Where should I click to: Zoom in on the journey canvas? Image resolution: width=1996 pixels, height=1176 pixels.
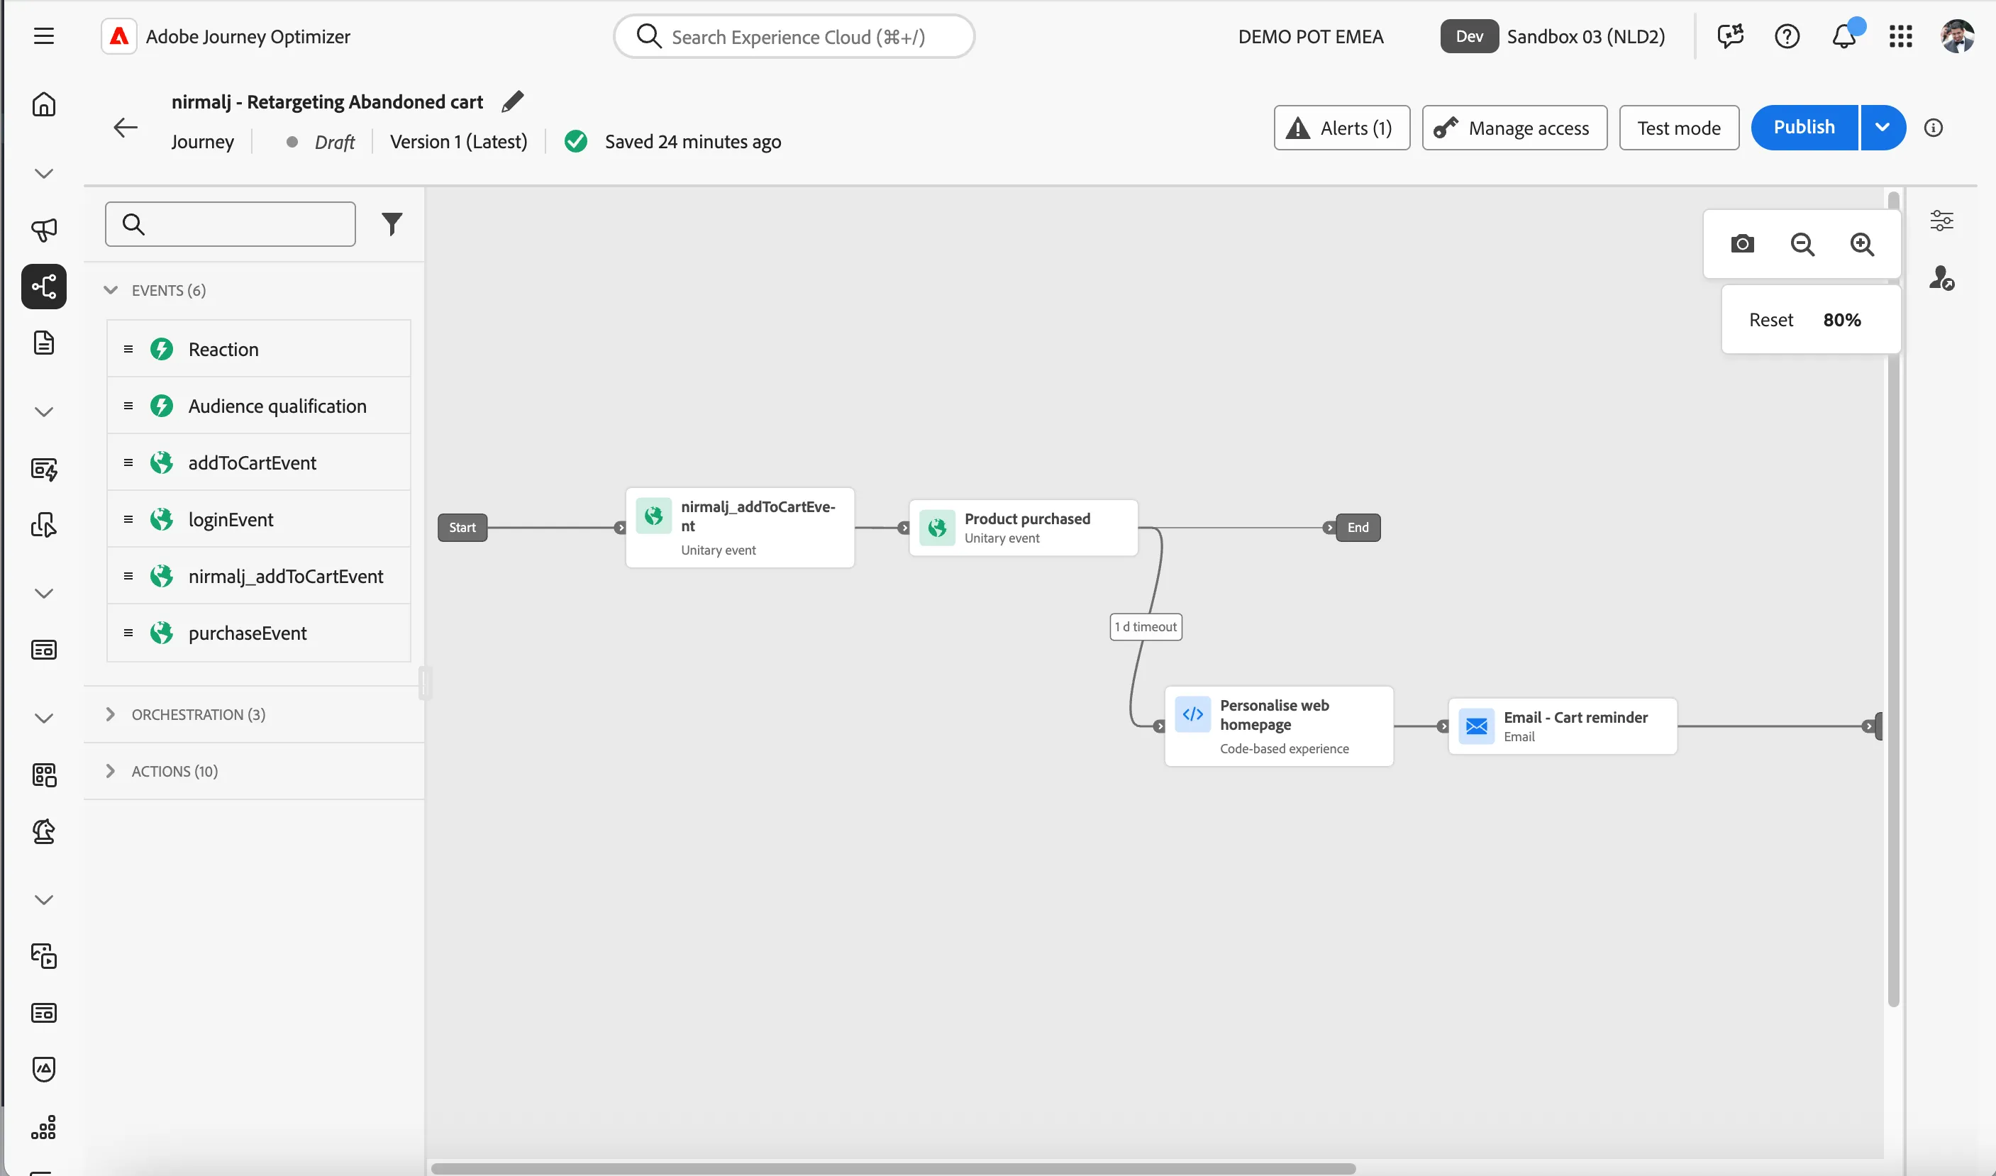(x=1861, y=244)
